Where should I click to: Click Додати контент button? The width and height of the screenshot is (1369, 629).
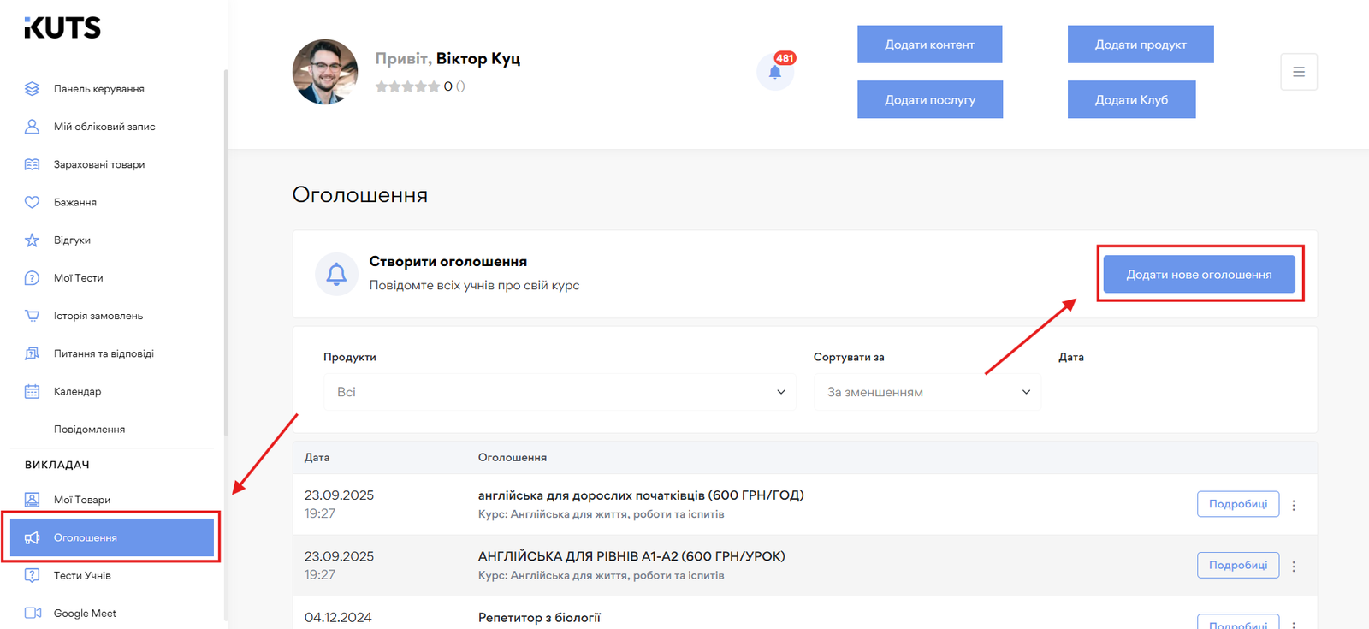click(x=929, y=45)
